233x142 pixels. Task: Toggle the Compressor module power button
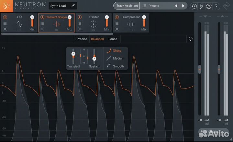click(x=117, y=17)
